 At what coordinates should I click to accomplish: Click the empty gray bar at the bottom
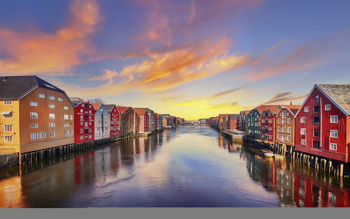click(175, 213)
